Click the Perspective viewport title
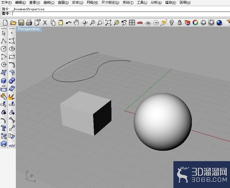 tap(29, 29)
